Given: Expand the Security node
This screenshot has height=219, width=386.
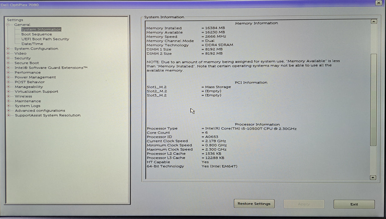Looking at the screenshot, I should pos(8,58).
